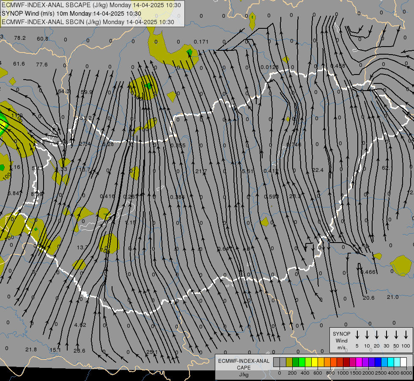Click the 78.2 value on the map

click(20, 38)
